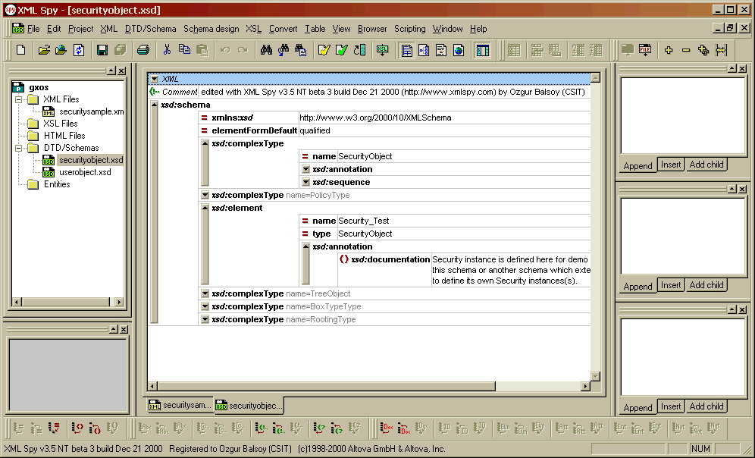Toggle the table view columns icon

coord(482,50)
